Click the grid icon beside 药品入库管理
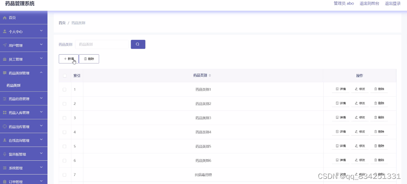The width and height of the screenshot is (407, 184). 4,113
